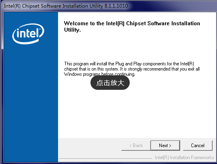Click version number 8.1.1.1010 in title

(x=116, y=6)
